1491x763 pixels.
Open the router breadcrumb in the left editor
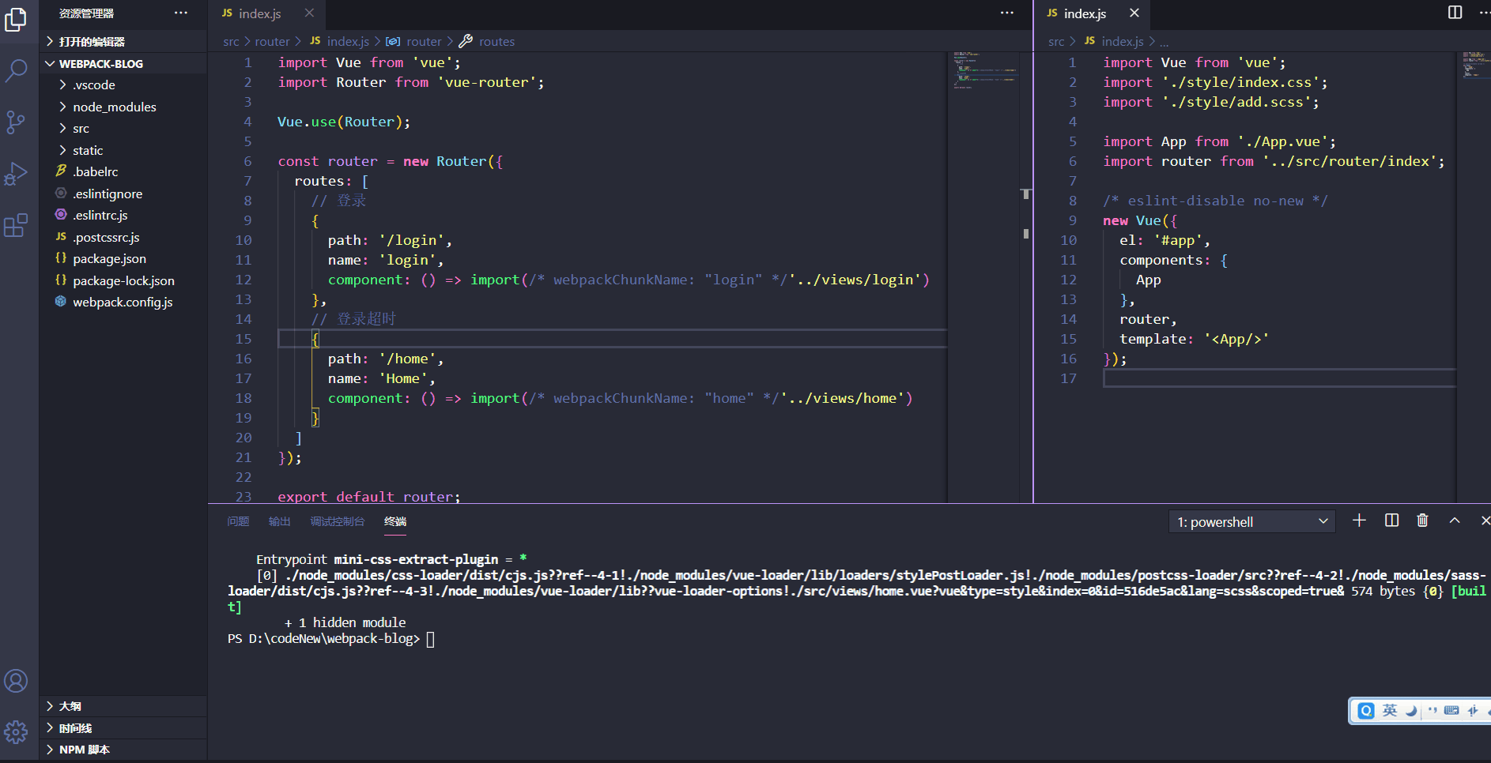pos(272,41)
